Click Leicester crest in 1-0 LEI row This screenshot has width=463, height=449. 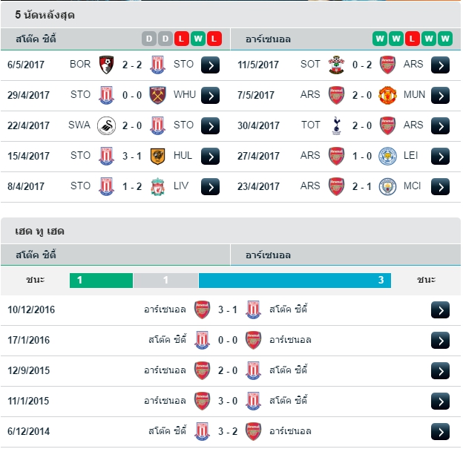click(387, 156)
